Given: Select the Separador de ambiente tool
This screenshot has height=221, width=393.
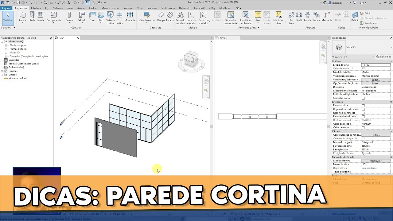Looking at the screenshot, I should click(x=231, y=18).
